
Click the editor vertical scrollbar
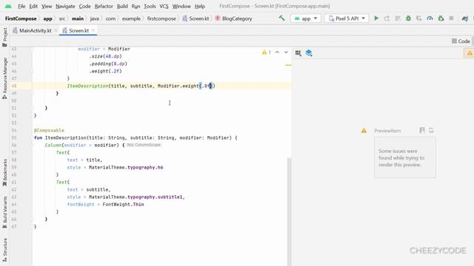point(289,211)
